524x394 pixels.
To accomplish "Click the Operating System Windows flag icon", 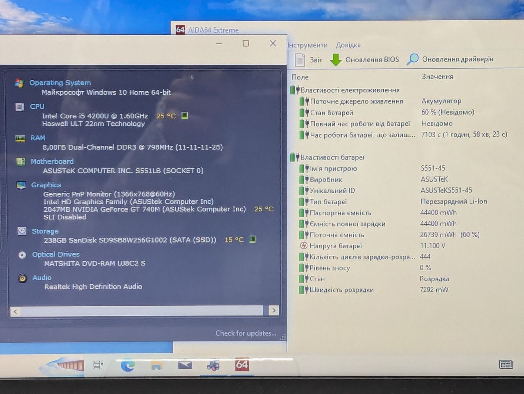I will 19,83.
